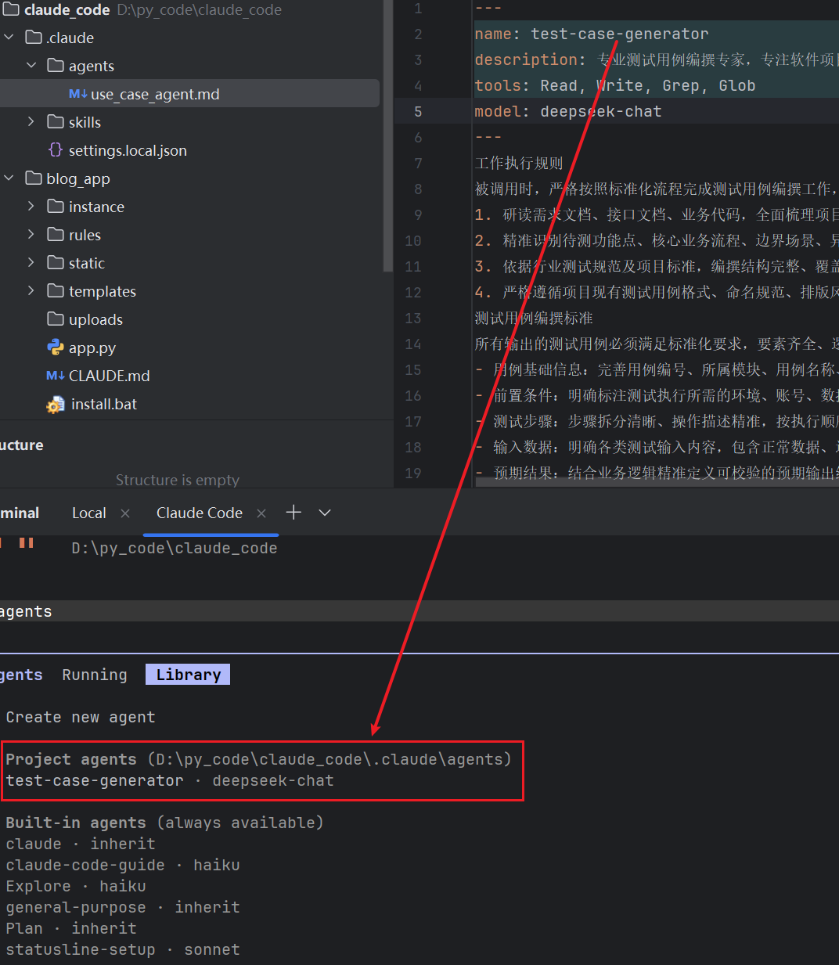Screen dimensions: 839x965
Task: Select use_case_agent.md in project tree
Action: tap(189, 94)
